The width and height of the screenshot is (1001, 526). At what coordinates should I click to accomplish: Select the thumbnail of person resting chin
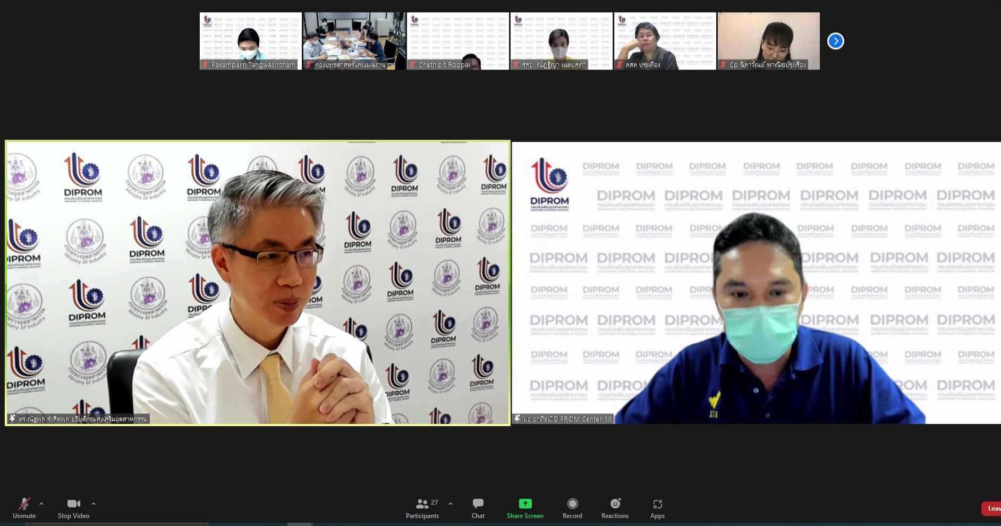point(665,41)
